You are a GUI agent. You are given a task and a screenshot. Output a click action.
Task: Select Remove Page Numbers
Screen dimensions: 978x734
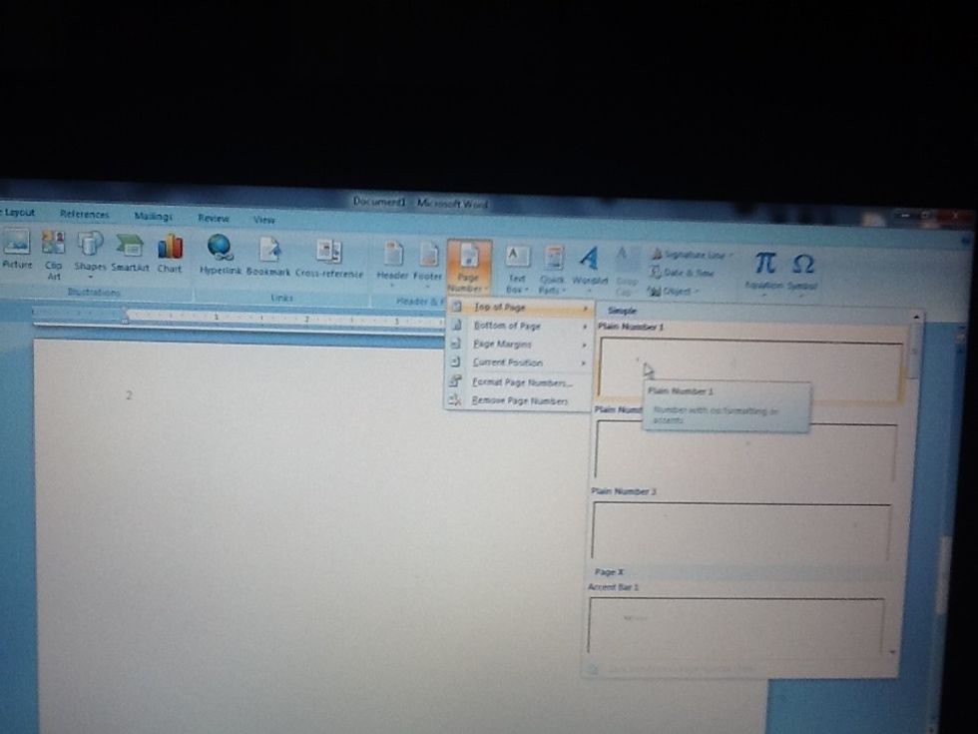click(x=519, y=400)
